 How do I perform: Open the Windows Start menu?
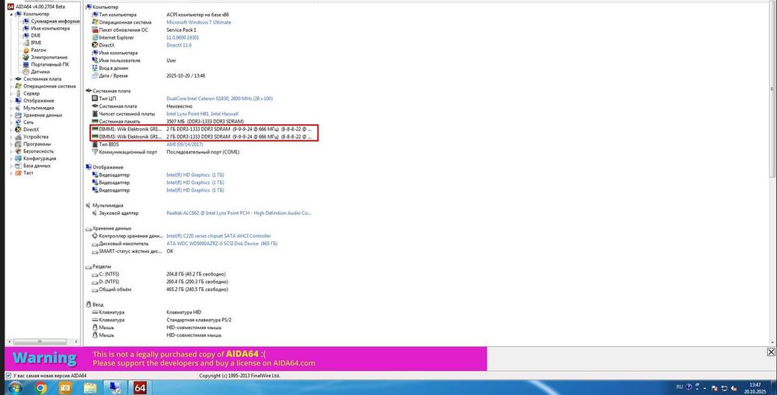[14, 387]
